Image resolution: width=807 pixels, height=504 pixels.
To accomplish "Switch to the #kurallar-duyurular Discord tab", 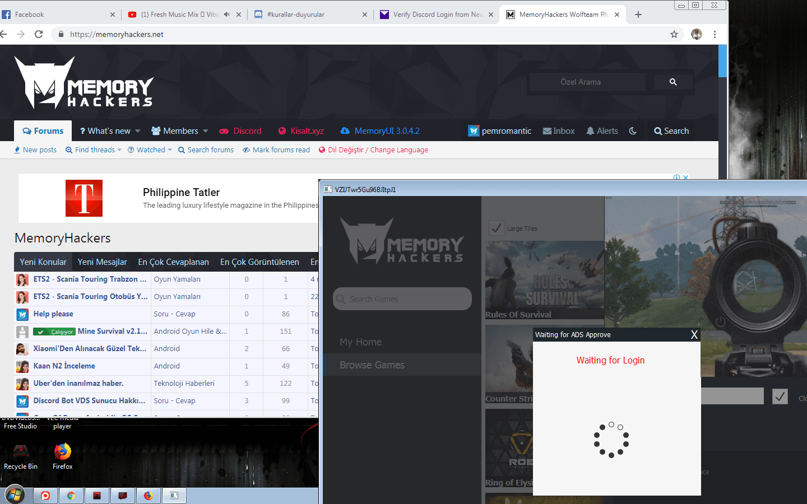I will tap(311, 15).
